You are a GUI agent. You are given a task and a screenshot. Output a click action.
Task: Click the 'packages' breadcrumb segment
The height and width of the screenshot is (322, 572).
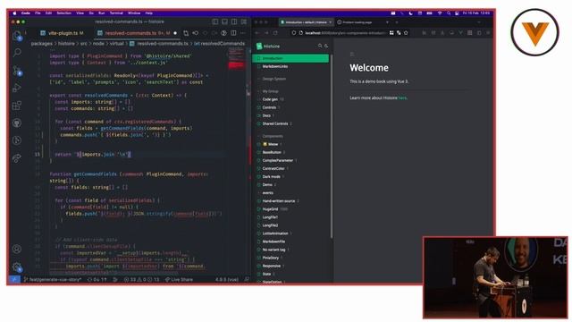[x=42, y=44]
